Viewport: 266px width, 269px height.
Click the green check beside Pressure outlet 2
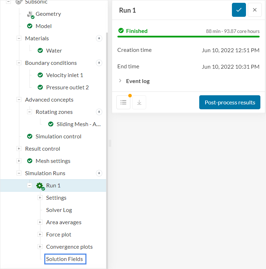[x=40, y=87]
